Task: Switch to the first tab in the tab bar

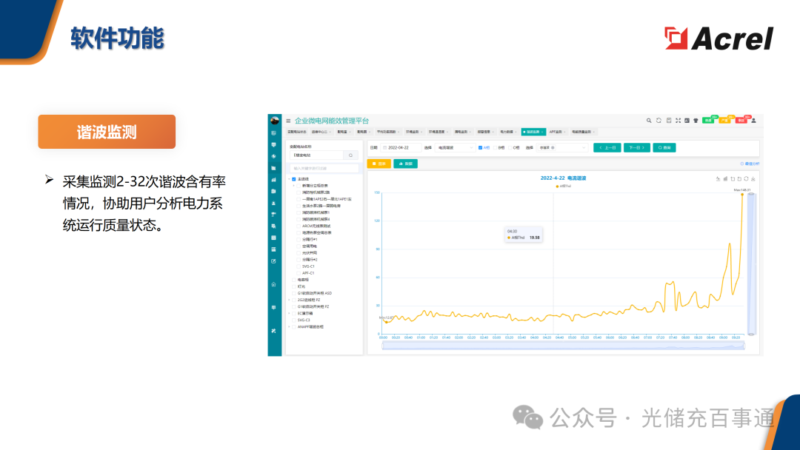Action: pyautogui.click(x=298, y=132)
